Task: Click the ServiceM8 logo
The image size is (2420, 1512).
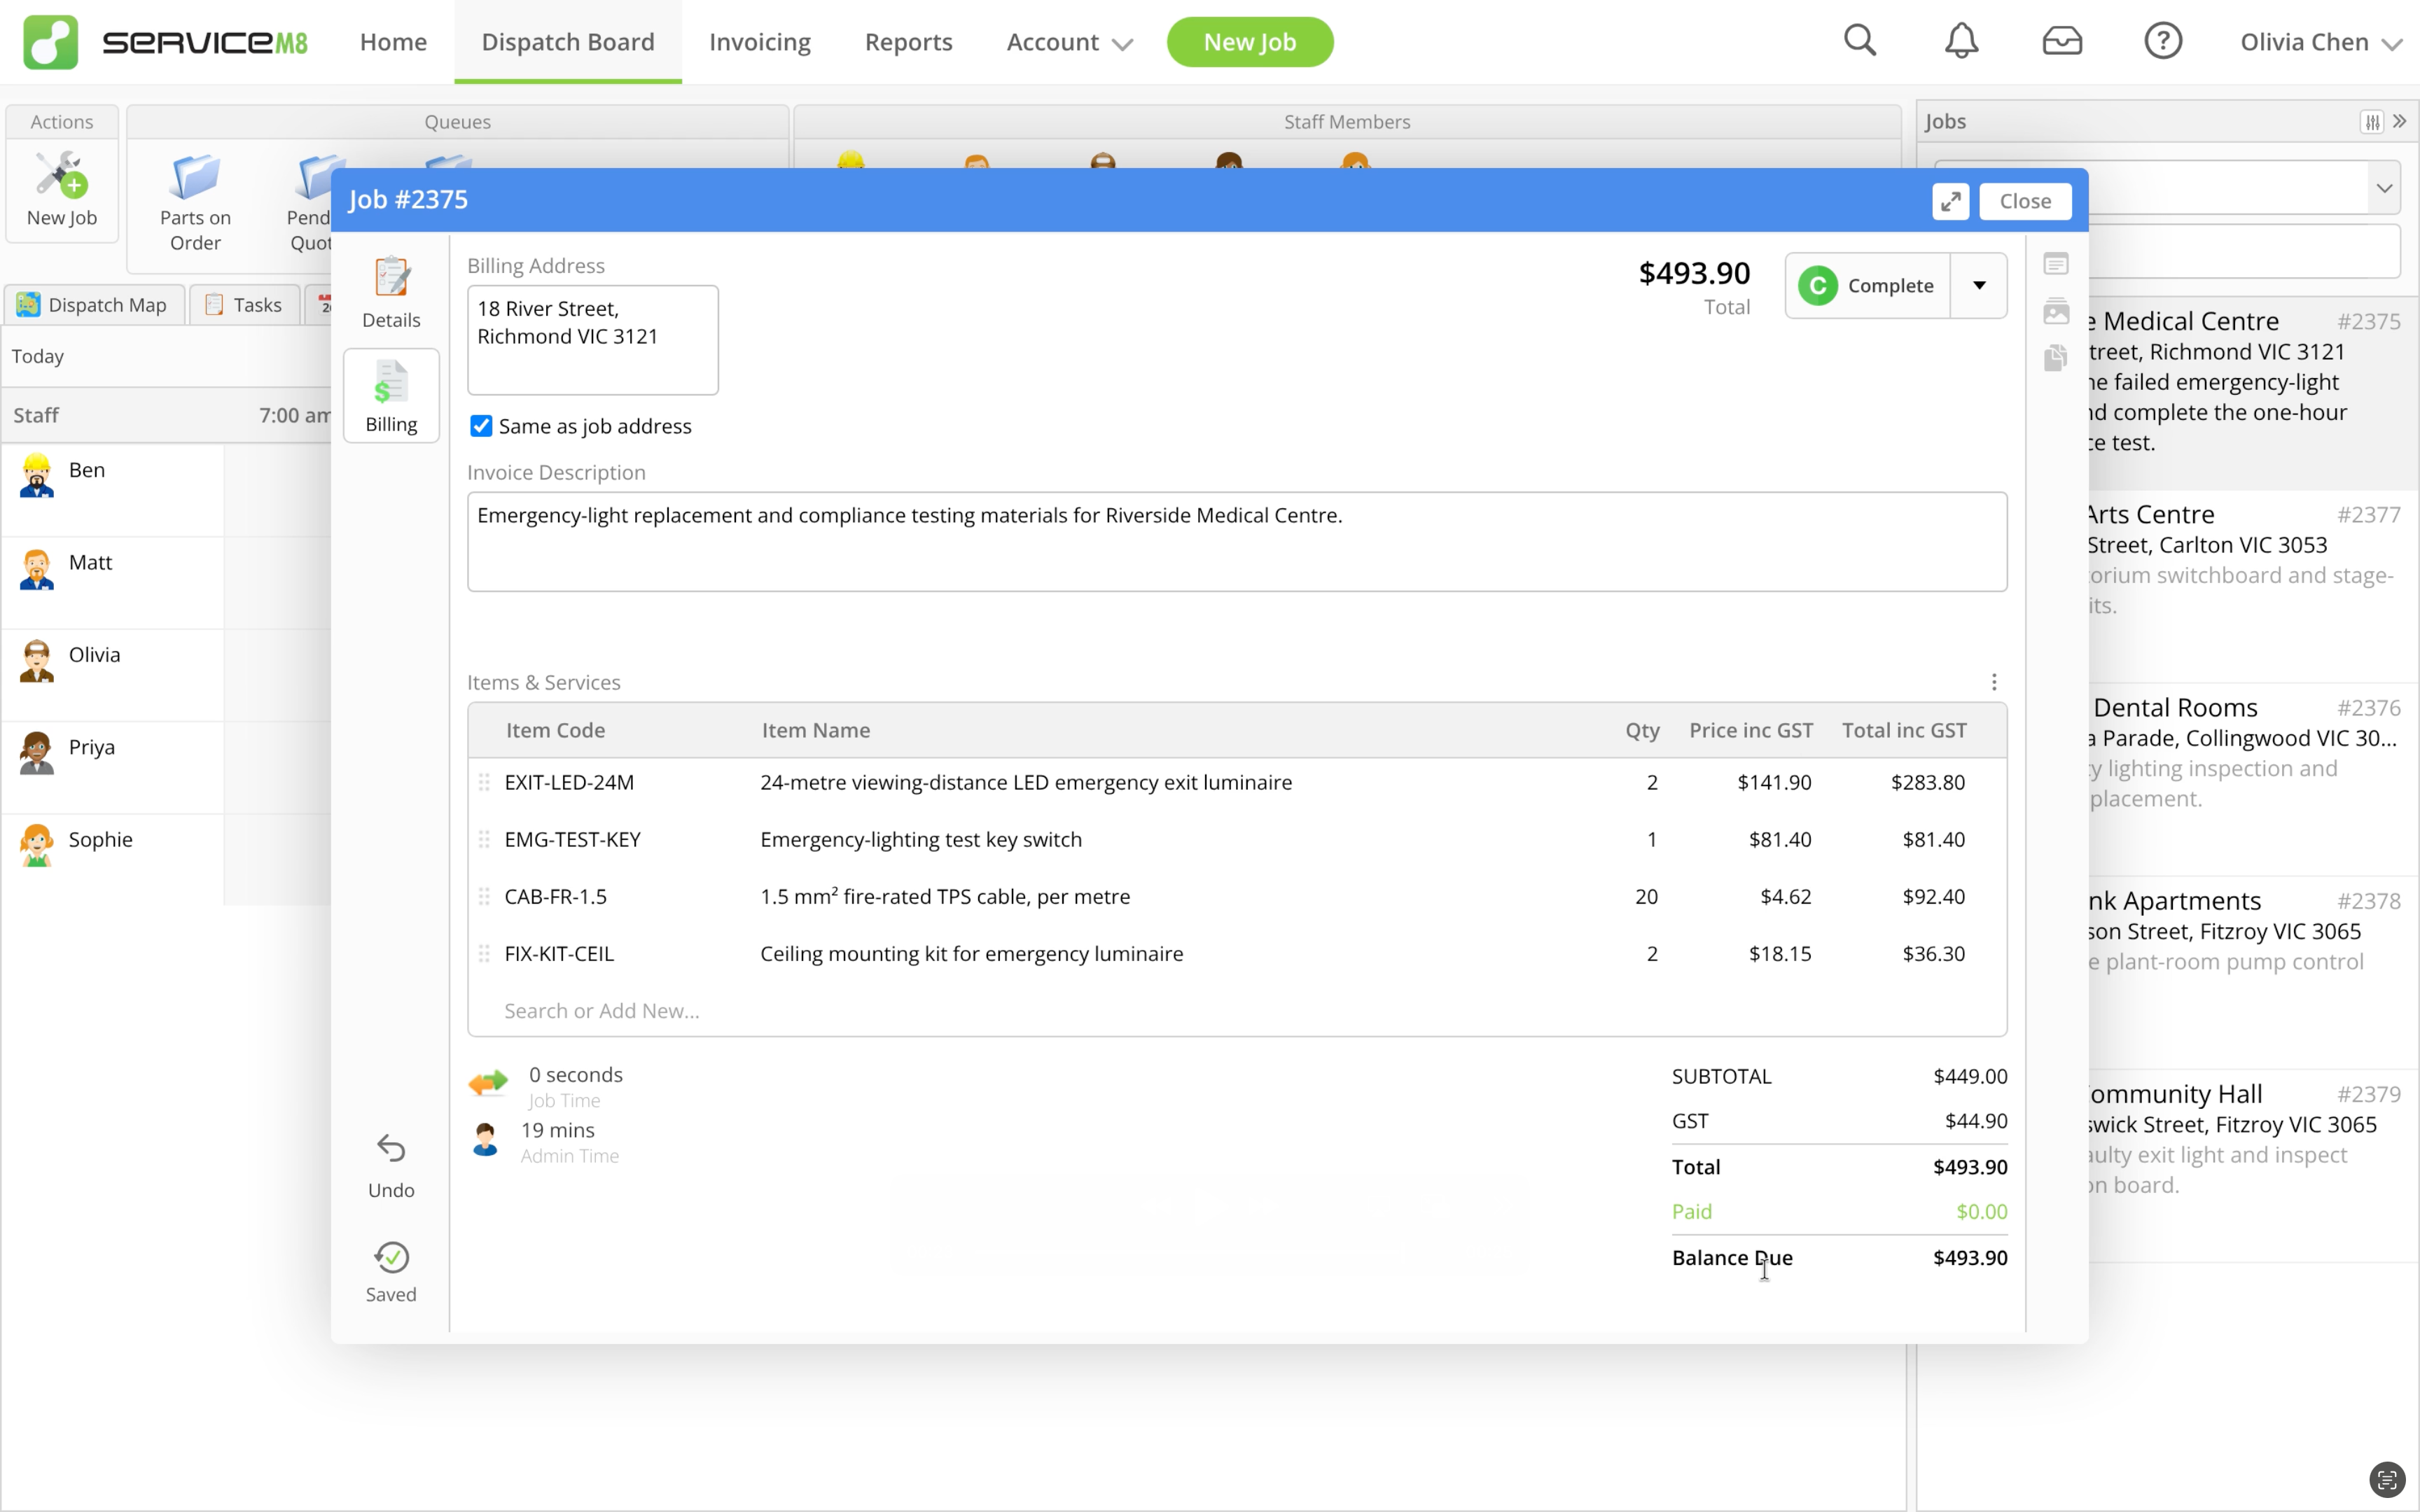Action: tap(166, 42)
